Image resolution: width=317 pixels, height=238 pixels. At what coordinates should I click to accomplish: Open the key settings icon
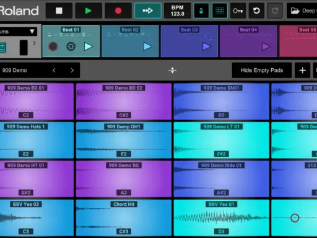tap(238, 11)
